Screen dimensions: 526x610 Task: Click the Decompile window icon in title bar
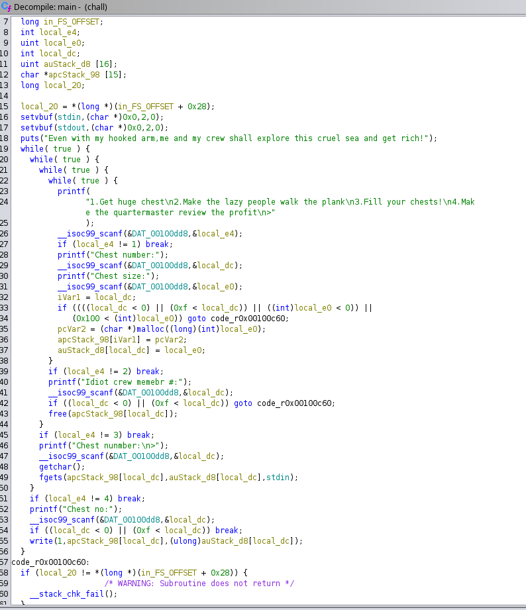(6, 7)
